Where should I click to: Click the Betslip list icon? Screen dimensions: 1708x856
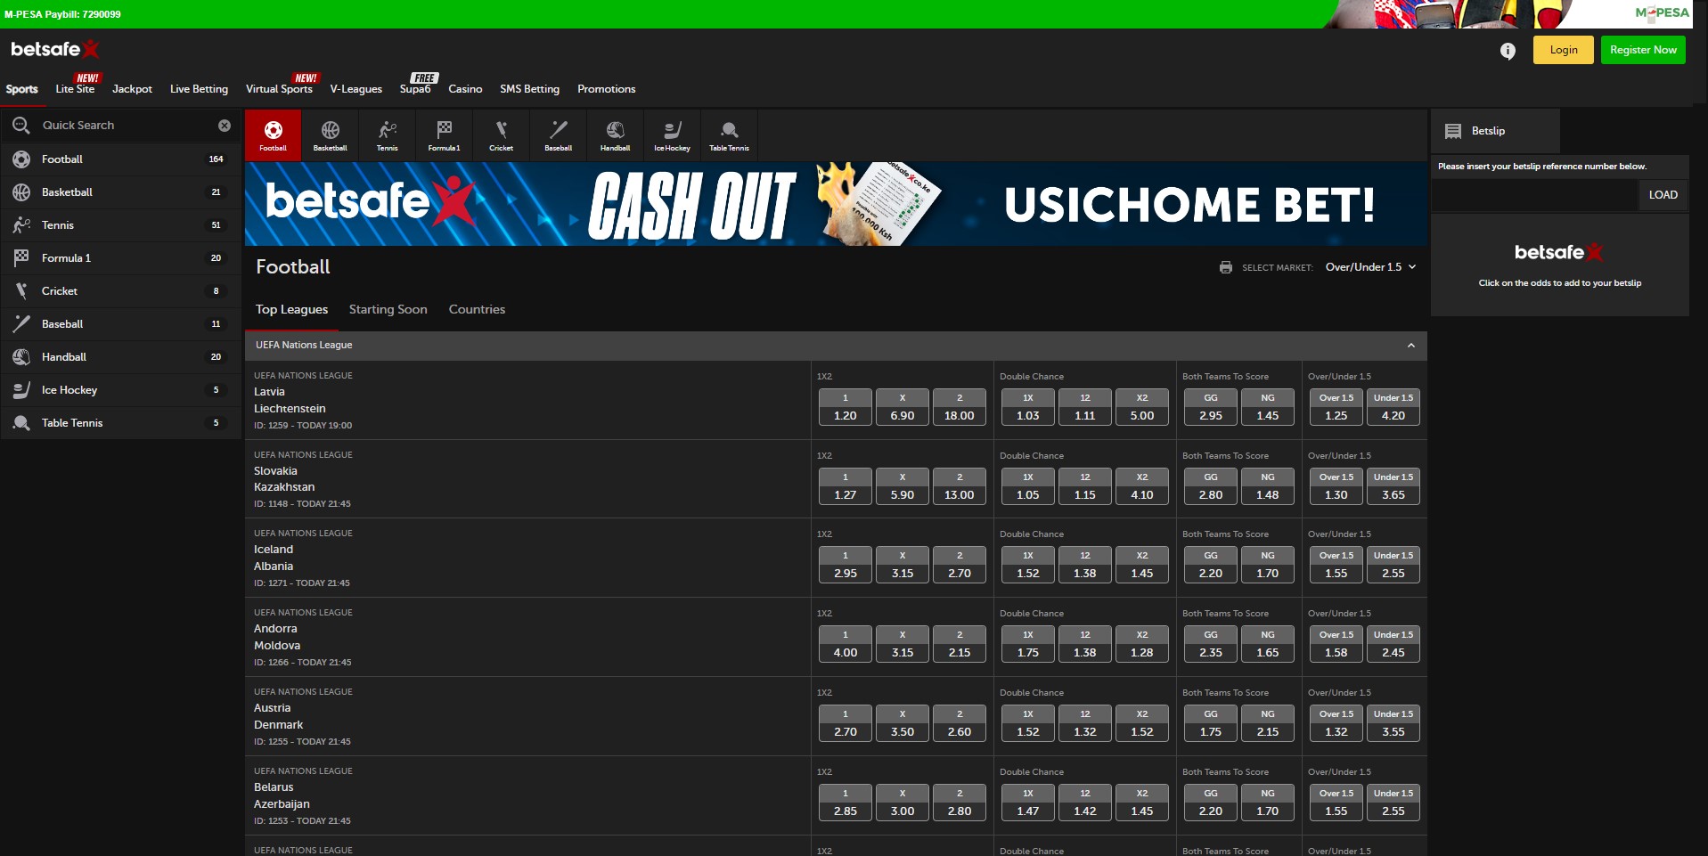[x=1453, y=131]
